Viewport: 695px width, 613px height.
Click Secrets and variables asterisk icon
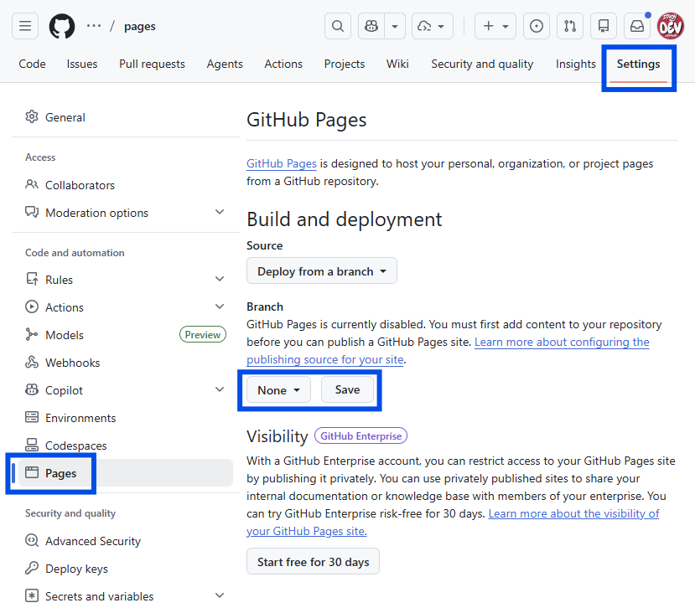32,595
